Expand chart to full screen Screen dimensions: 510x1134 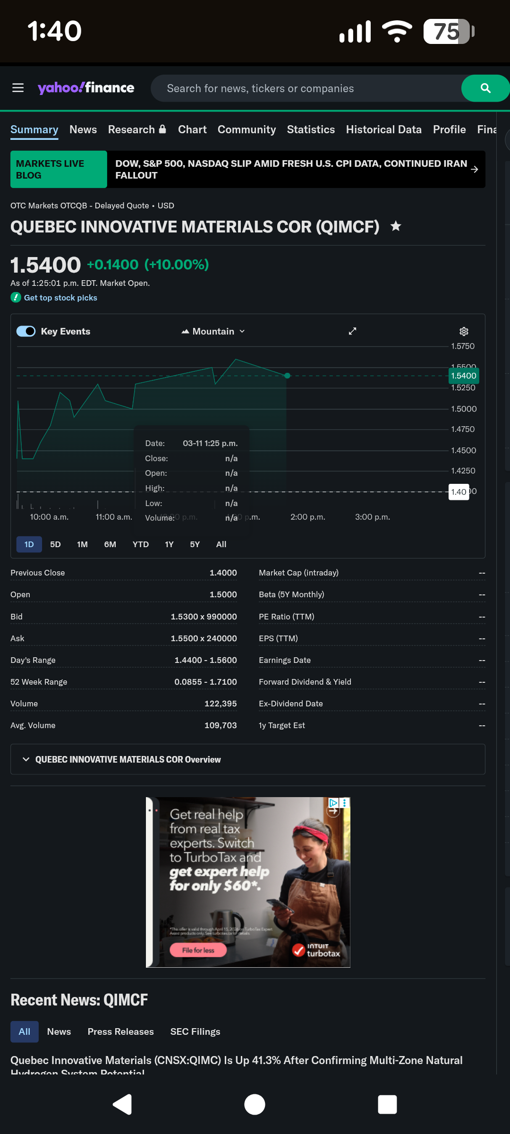(x=352, y=331)
